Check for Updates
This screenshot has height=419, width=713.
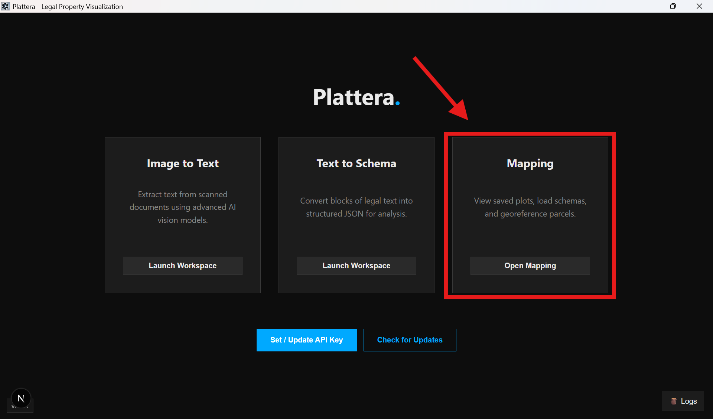(410, 340)
